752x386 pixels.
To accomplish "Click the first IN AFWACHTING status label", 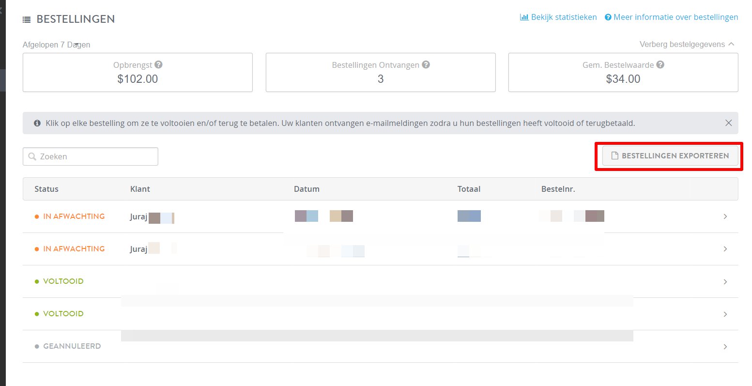I will pos(74,216).
